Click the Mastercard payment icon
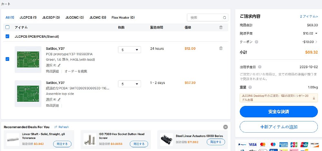The width and height of the screenshot is (322, 151). click(x=263, y=145)
